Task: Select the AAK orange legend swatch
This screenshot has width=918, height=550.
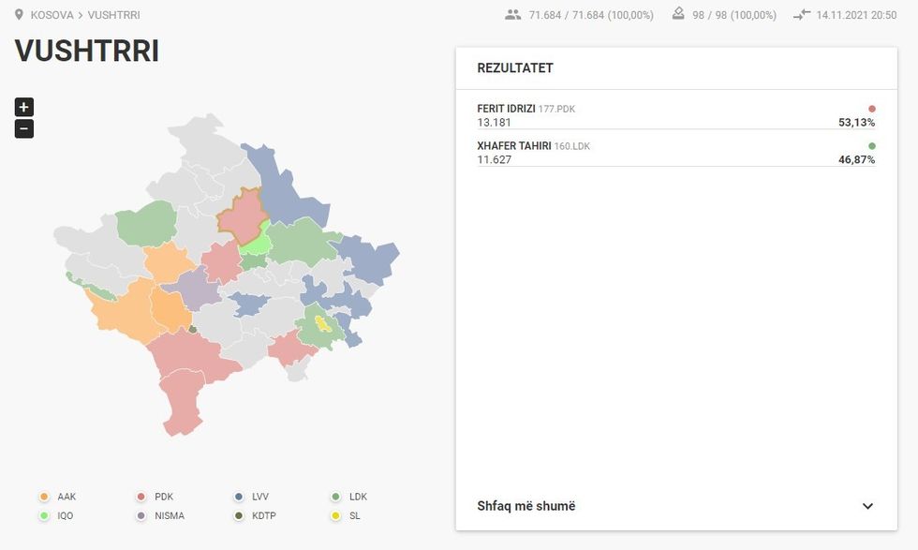Action: tap(44, 497)
